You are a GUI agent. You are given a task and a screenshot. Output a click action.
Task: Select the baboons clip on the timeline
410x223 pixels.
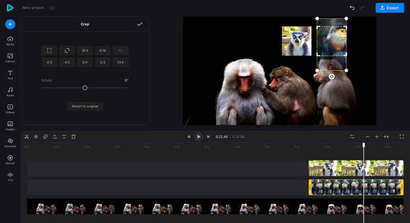click(x=215, y=206)
